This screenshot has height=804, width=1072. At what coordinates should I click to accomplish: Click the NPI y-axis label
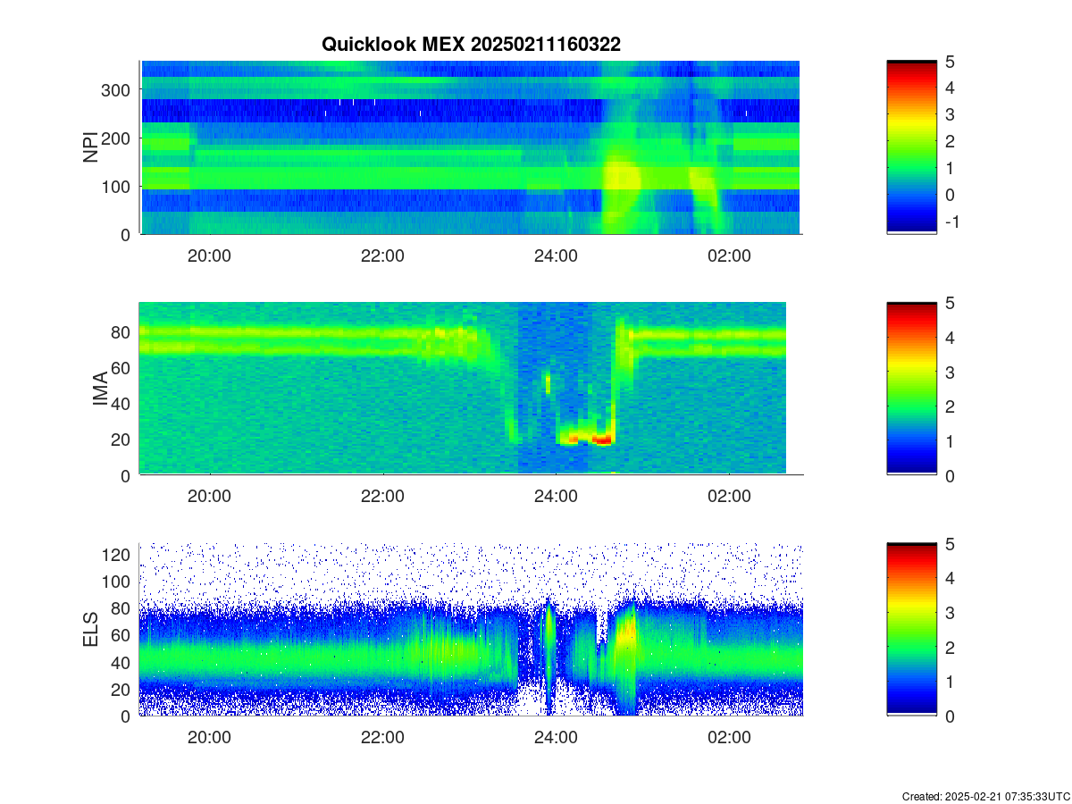click(90, 147)
